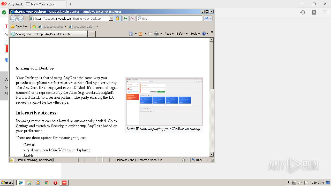Open Internet Explorer from the taskbar
The image size is (331, 186).
(x=20, y=183)
